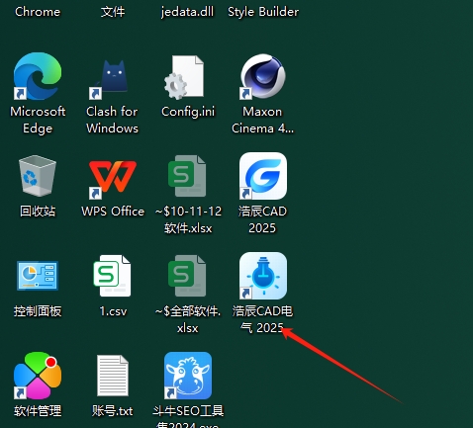Open the Control Panel (控制面板) icon
This screenshot has width=473, height=428.
pyautogui.click(x=38, y=276)
